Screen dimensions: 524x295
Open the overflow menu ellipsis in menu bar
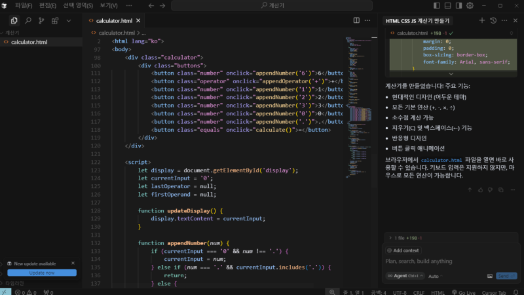pyautogui.click(x=129, y=6)
